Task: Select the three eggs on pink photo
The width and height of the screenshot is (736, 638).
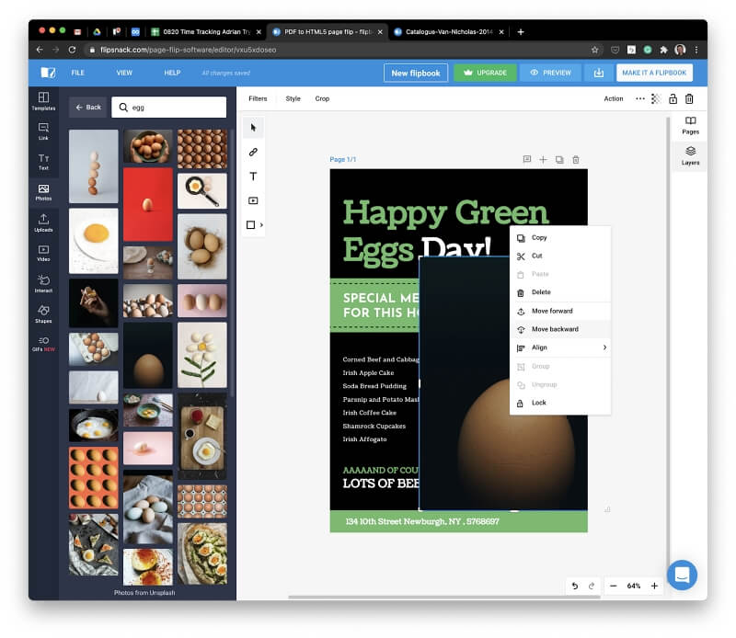Action: [x=201, y=301]
